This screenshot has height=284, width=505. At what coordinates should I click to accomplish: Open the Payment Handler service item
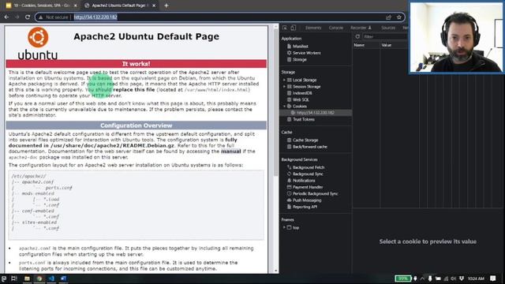point(308,187)
